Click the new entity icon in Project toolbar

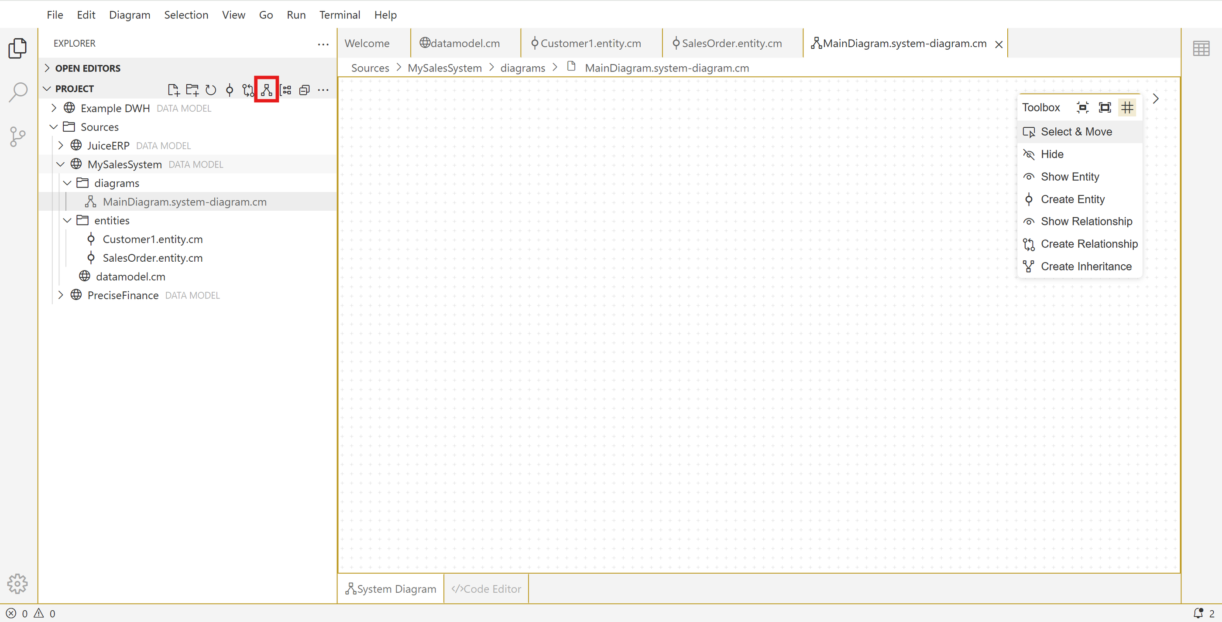coord(230,89)
